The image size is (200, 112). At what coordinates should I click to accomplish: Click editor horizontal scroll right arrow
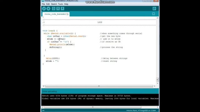(155, 86)
